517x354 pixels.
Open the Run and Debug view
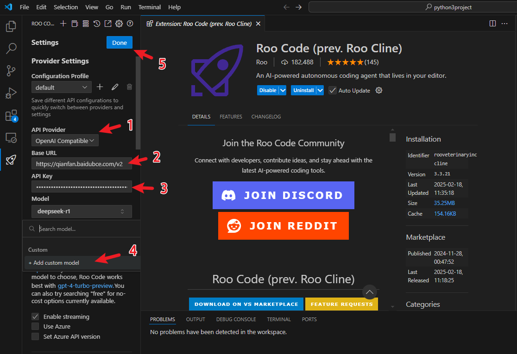11,93
